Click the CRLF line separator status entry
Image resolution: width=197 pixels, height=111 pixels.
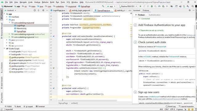(x=167, y=109)
